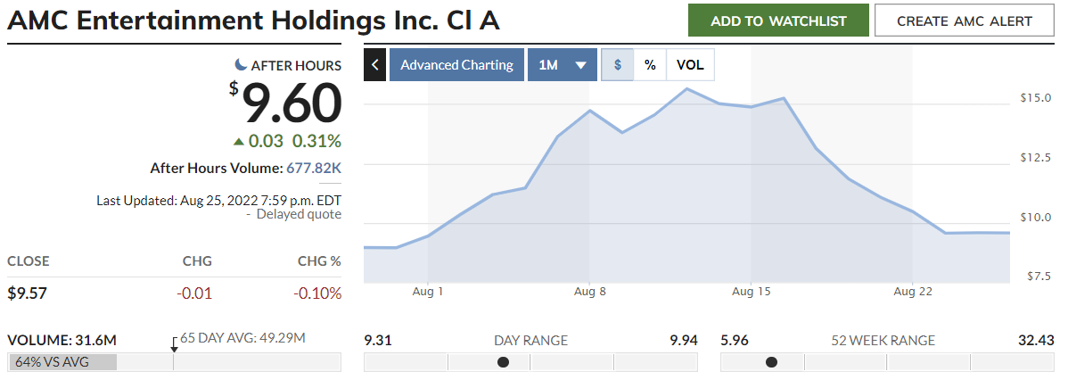Viewport: 1068px width, 380px height.
Task: Click Aug 8 label on chart axis
Action: click(x=590, y=292)
